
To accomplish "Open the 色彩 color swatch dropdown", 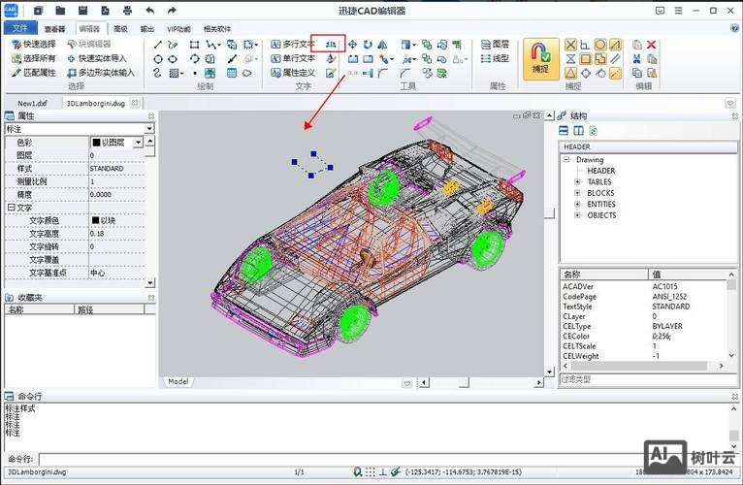I will pos(139,143).
